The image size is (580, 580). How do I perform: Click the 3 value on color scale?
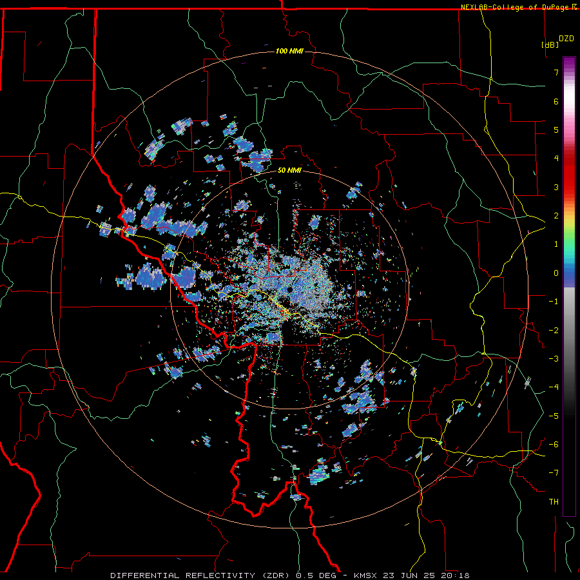click(556, 187)
